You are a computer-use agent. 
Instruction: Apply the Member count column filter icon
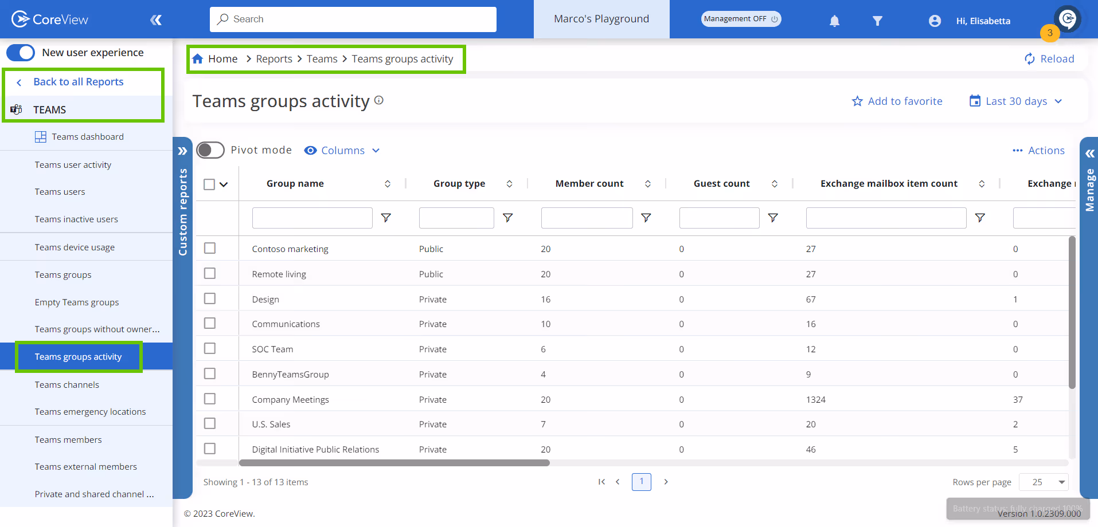(646, 218)
